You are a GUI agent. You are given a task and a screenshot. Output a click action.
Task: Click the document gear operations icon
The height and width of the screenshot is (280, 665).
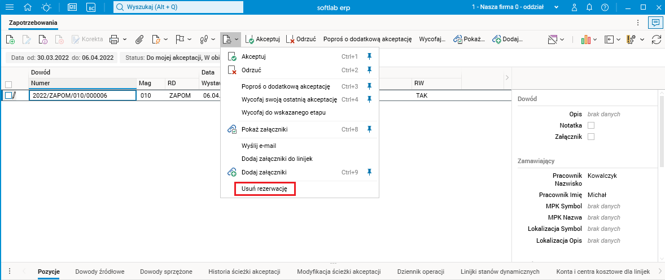[228, 40]
